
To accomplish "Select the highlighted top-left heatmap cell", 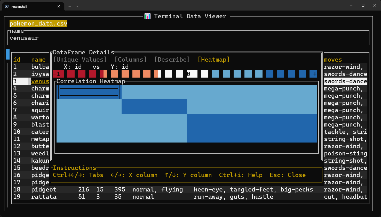I will (x=89, y=92).
